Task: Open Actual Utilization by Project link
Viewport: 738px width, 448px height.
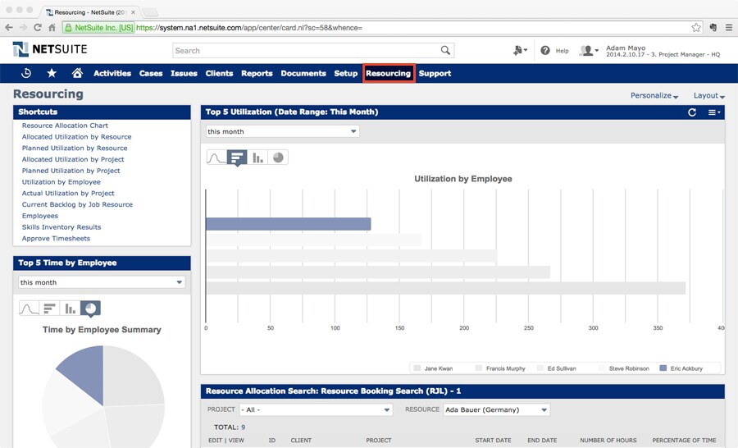Action: point(68,193)
